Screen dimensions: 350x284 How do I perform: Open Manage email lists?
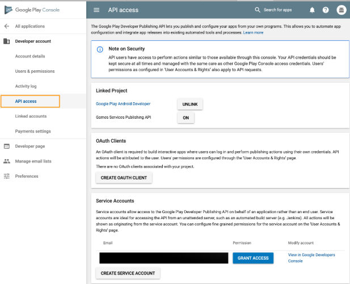coord(33,161)
